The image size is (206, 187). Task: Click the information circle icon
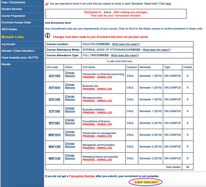pyautogui.click(x=48, y=35)
